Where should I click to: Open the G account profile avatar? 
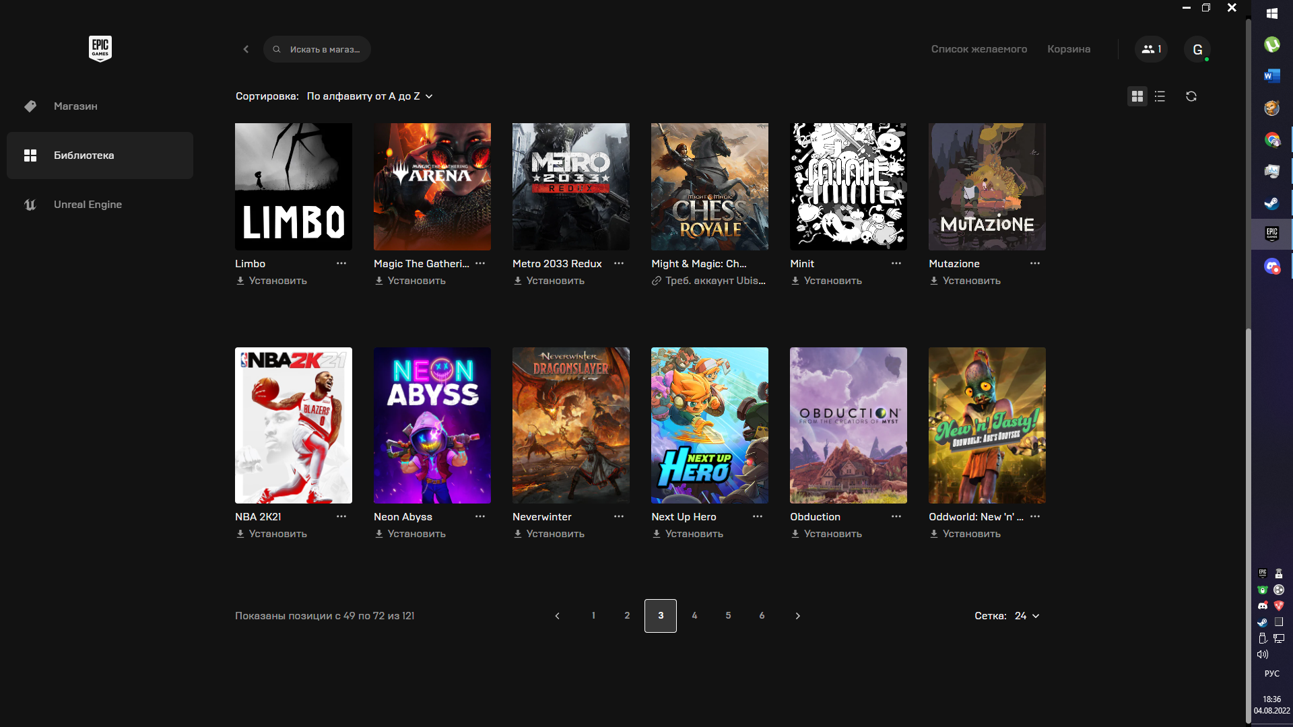pos(1197,49)
